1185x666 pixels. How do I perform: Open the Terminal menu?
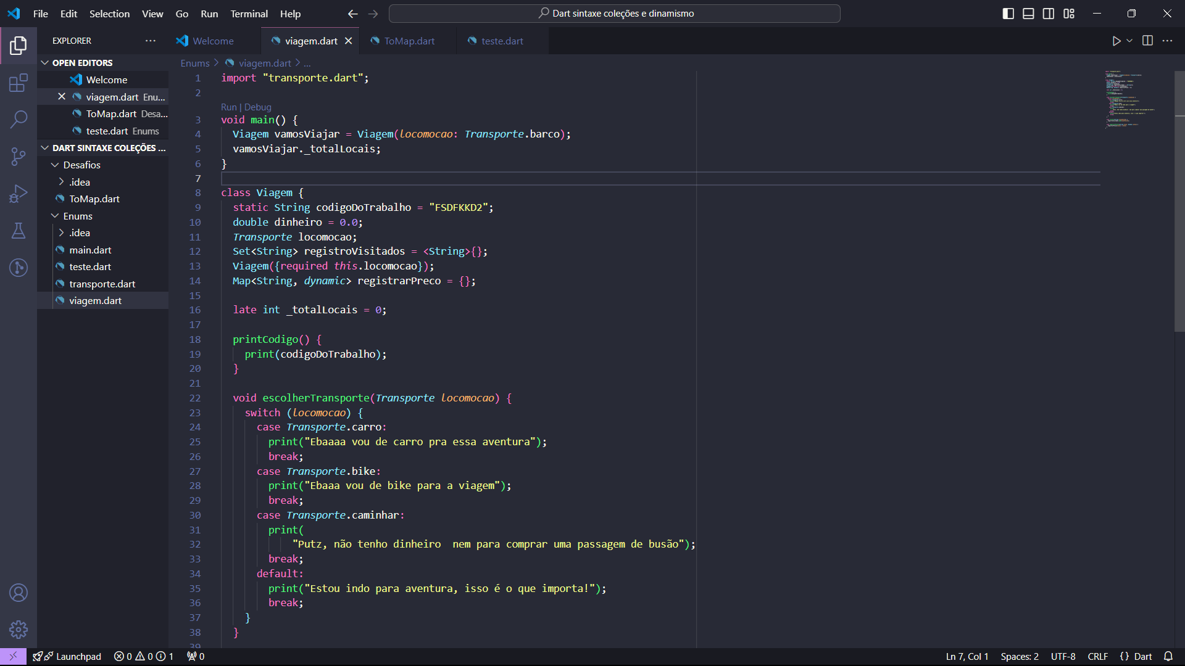tap(249, 14)
